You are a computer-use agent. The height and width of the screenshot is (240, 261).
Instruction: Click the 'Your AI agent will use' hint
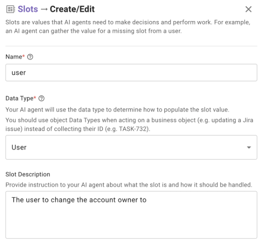pos(117,110)
